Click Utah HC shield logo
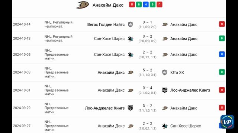The width and height of the screenshot is (238, 133). tap(165, 72)
